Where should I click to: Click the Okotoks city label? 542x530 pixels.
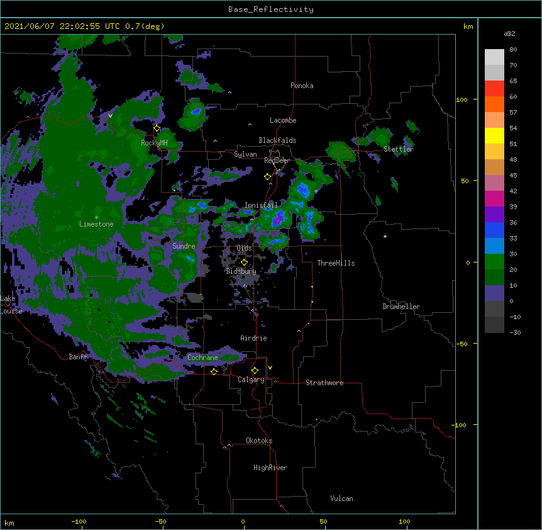click(x=259, y=441)
